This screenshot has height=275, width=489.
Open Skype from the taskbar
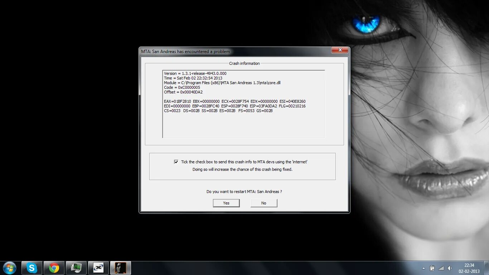[x=32, y=268]
